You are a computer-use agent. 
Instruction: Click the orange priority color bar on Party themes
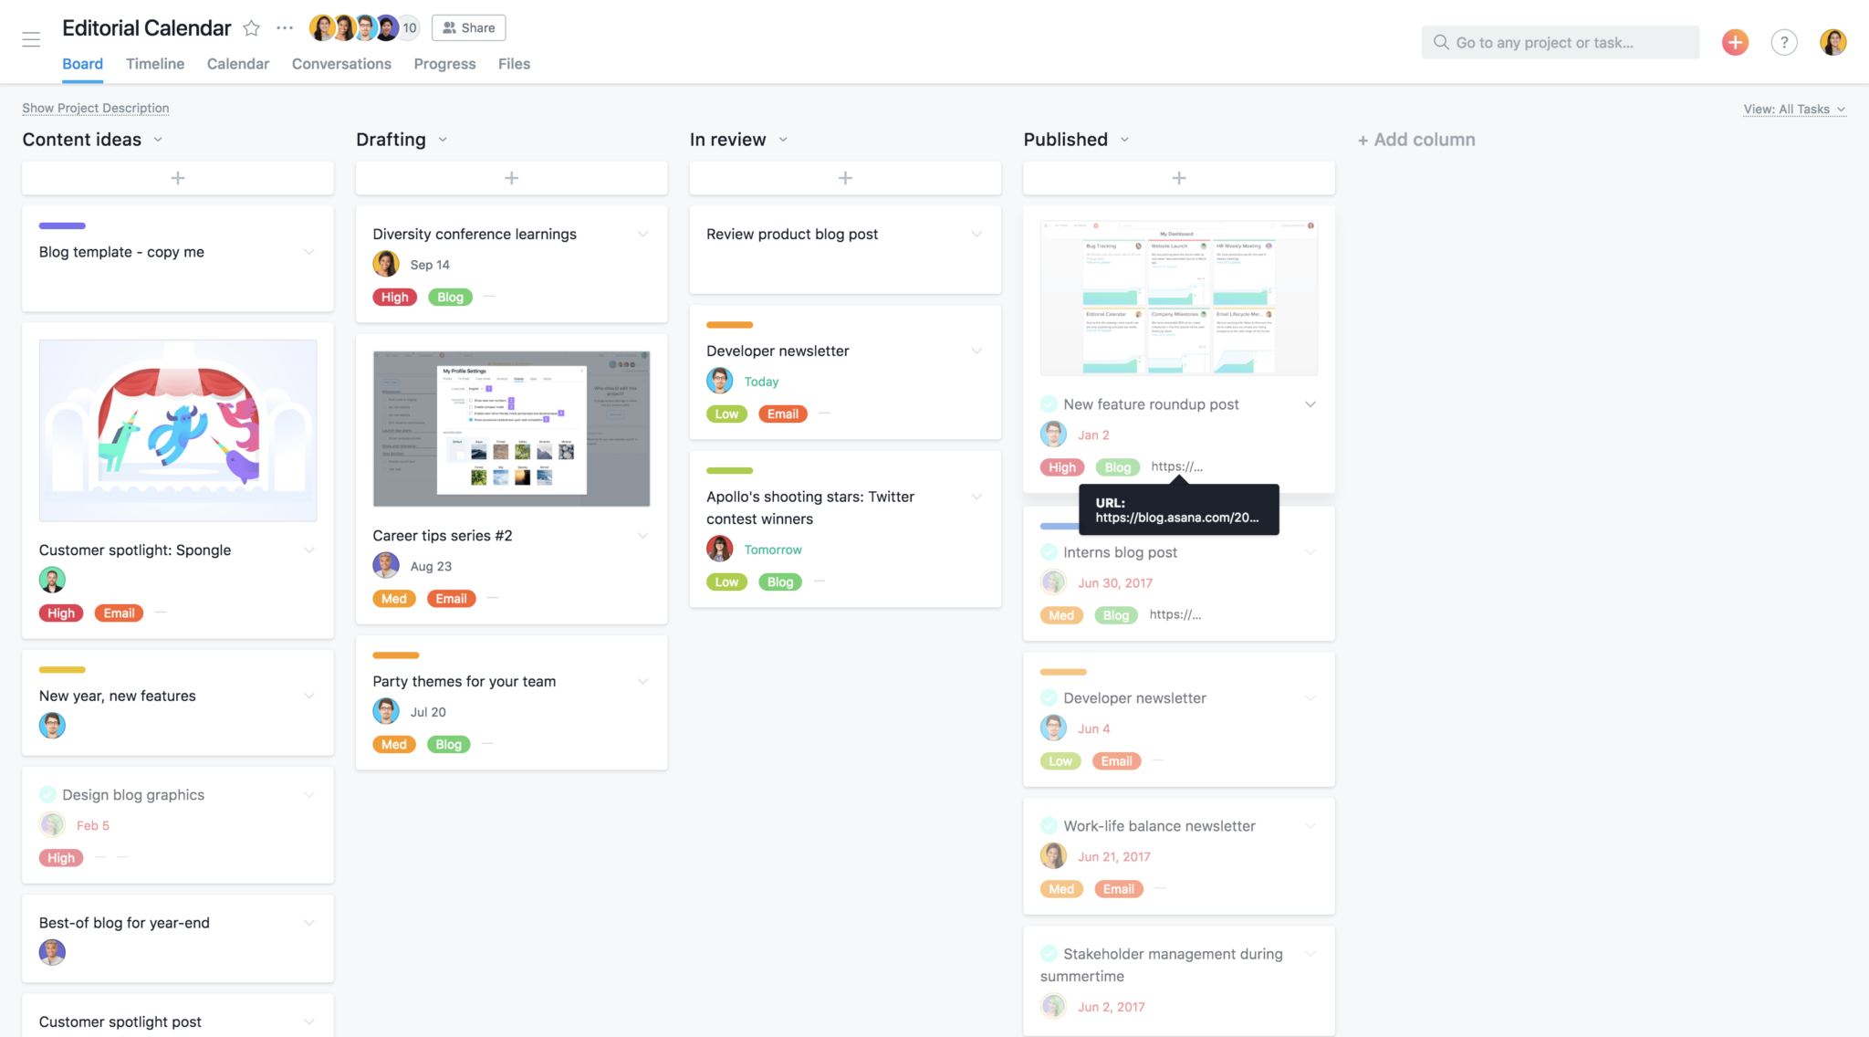tap(394, 654)
